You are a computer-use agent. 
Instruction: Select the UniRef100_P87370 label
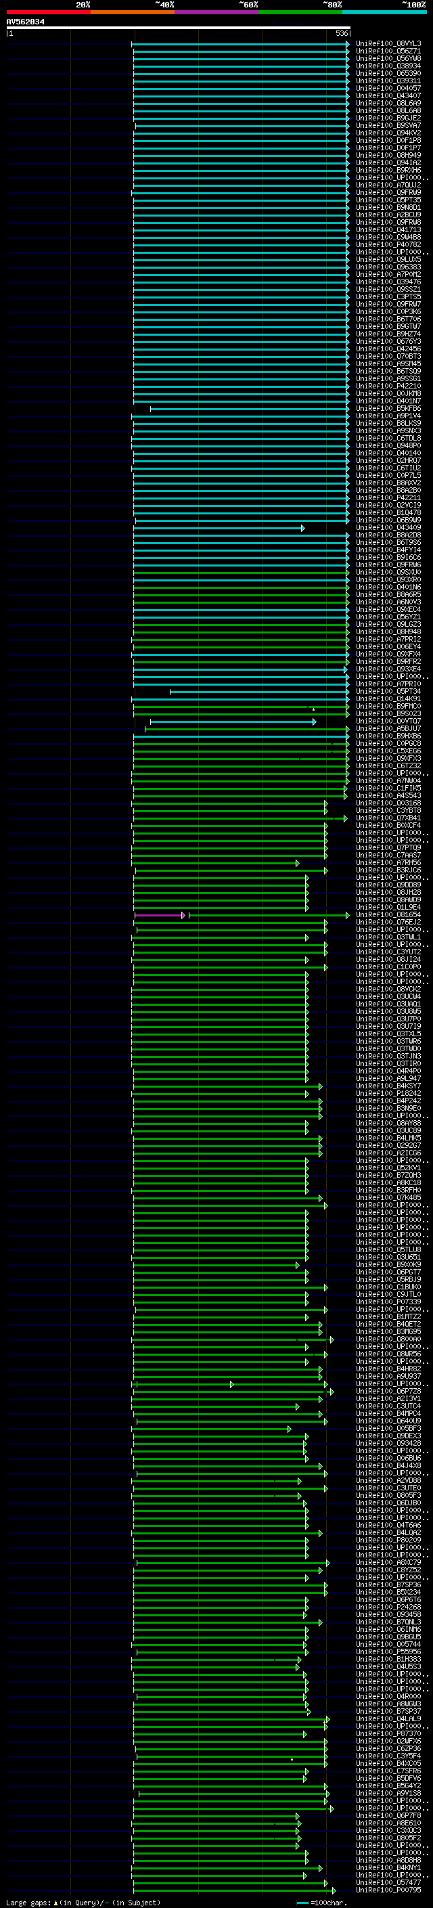tap(388, 1735)
